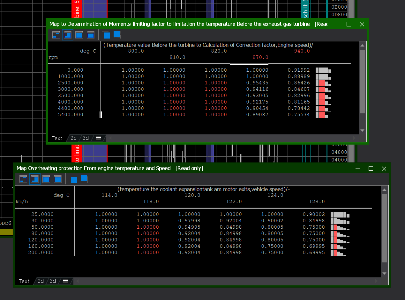Image resolution: width=405 pixels, height=300 pixels.
Task: Select cell value 0.97998 in Overheating protection map
Action: [189, 221]
